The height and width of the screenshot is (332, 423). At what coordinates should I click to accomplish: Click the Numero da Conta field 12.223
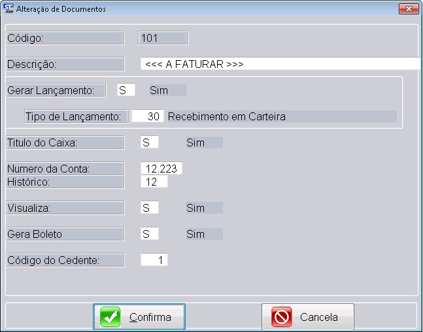pyautogui.click(x=161, y=169)
